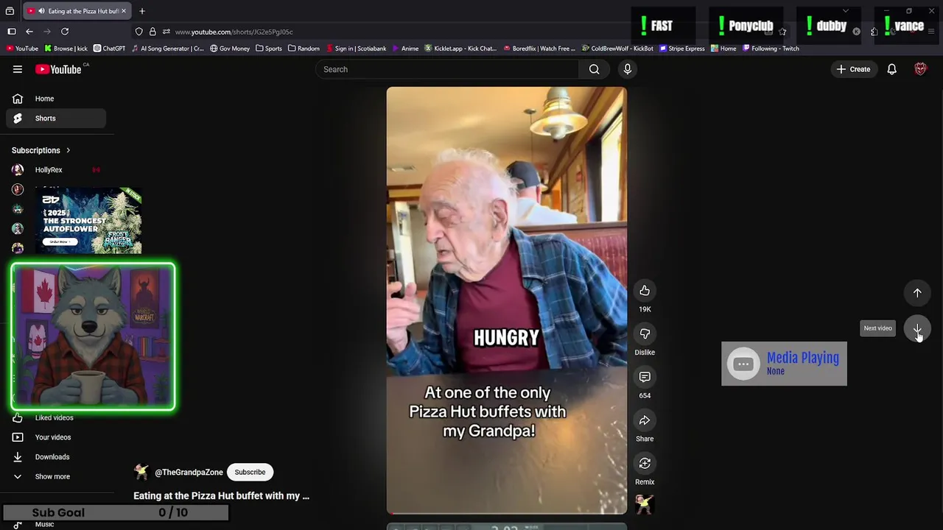Click the wolf avatar overlay

[93, 336]
